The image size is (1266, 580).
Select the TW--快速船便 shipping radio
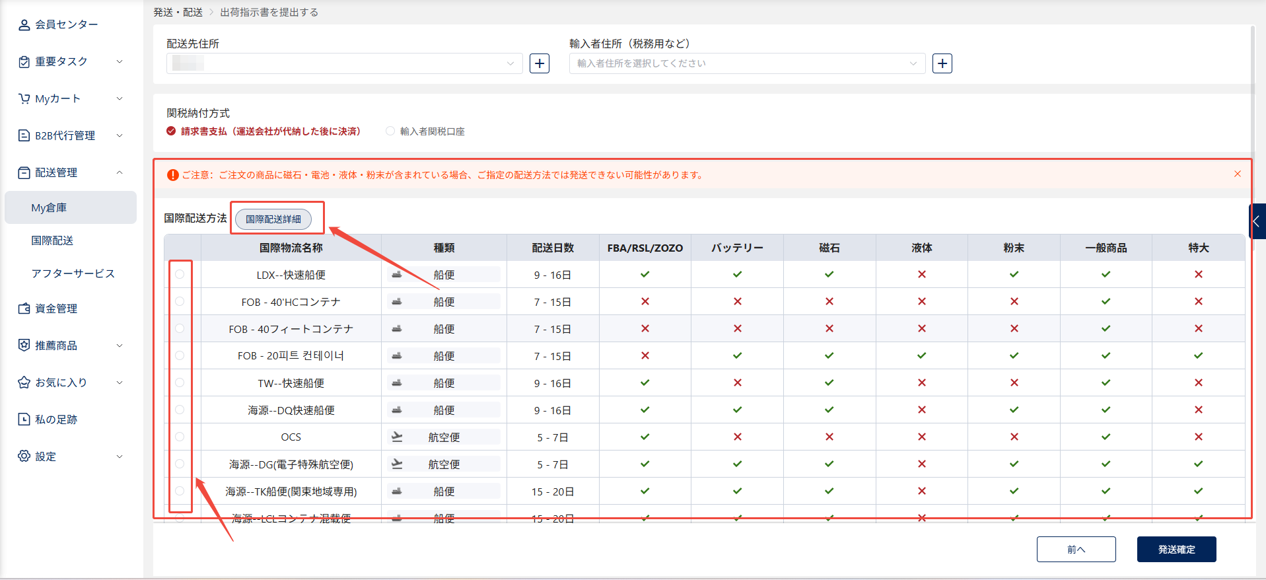coord(180,382)
